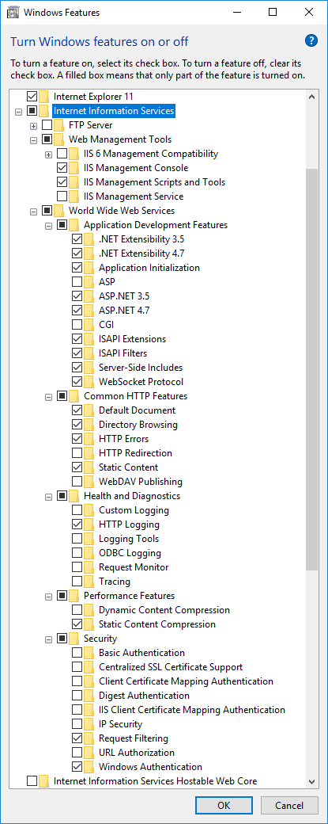The image size is (328, 824).
Task: Click the scrollbar down arrow
Action: click(x=311, y=781)
